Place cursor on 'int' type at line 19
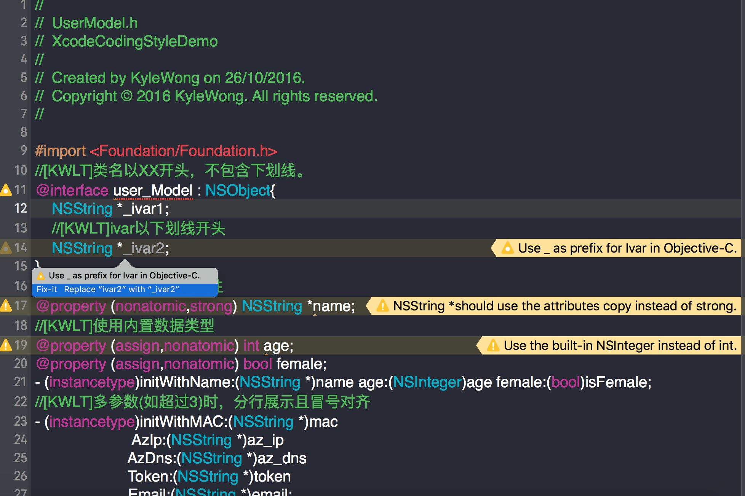This screenshot has height=496, width=745. (x=251, y=346)
